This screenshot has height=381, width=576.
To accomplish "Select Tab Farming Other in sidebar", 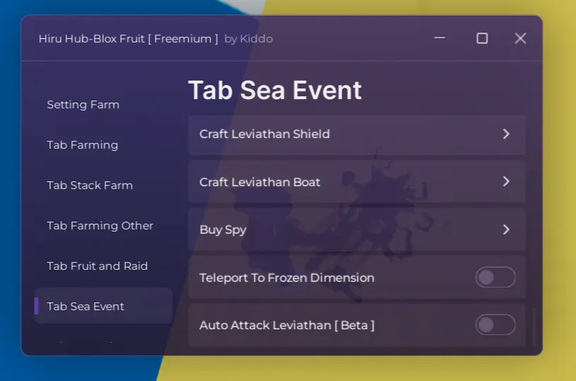I will [100, 226].
